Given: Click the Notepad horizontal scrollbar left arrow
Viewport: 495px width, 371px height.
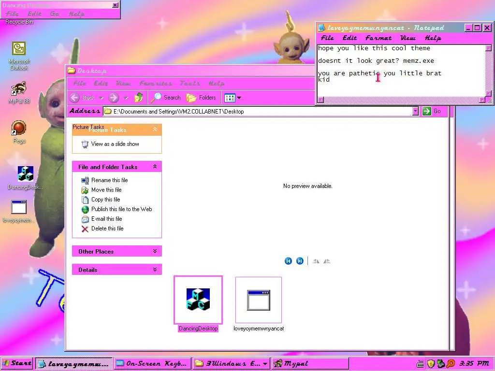Looking at the screenshot, I should pos(321,100).
